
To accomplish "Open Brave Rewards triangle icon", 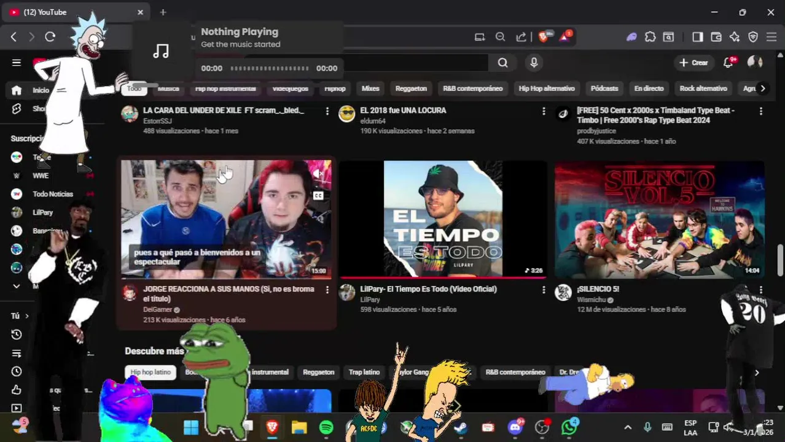I will (x=565, y=37).
